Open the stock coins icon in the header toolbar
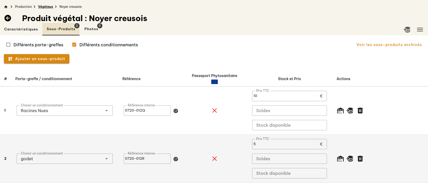 (x=407, y=30)
